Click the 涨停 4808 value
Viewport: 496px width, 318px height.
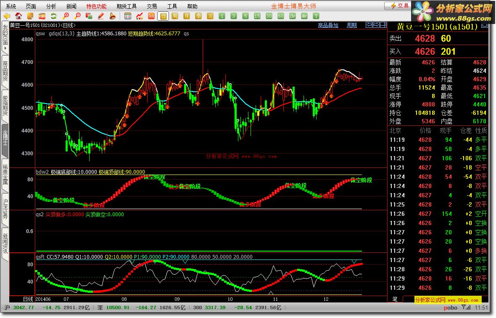coord(428,104)
